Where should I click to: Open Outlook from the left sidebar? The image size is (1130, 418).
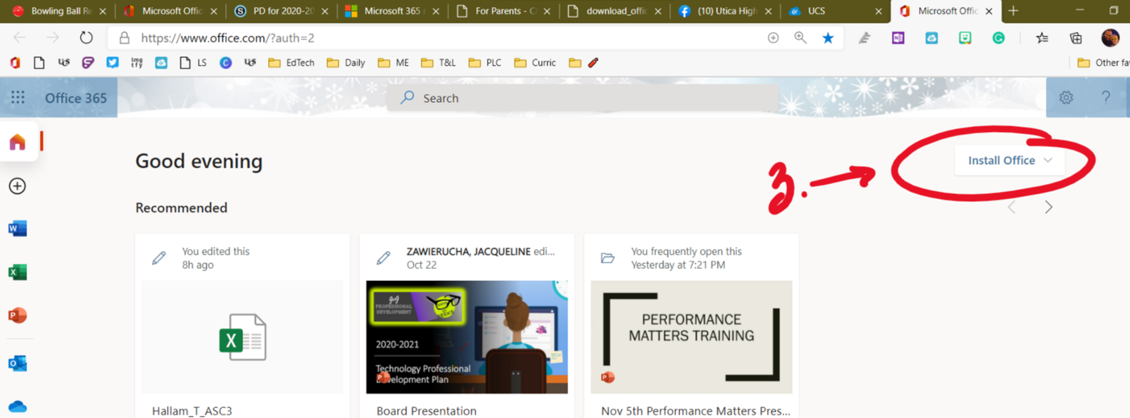17,363
